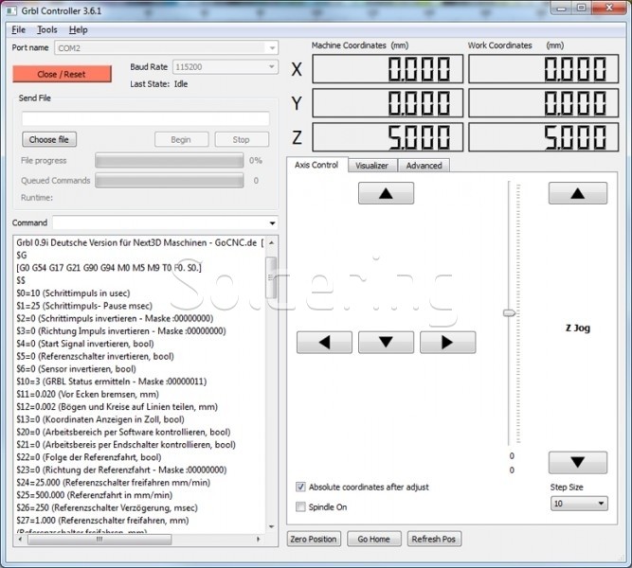Jog X axis left with the left arrow

(325, 342)
